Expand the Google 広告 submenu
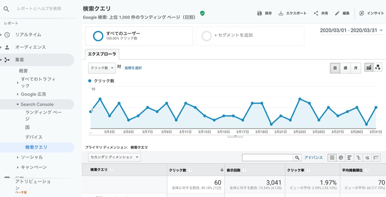The image size is (386, 197). 33,94
